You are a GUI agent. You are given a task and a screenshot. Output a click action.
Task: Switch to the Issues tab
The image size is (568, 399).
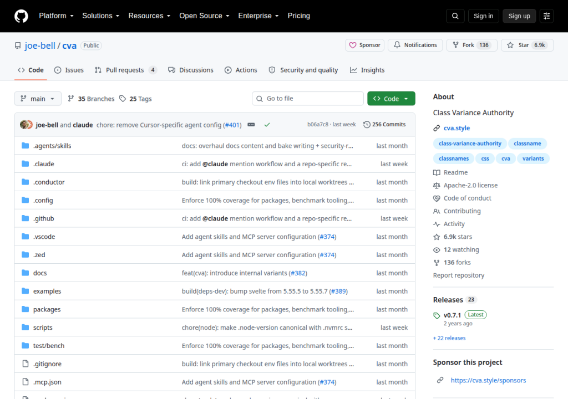[x=69, y=70]
